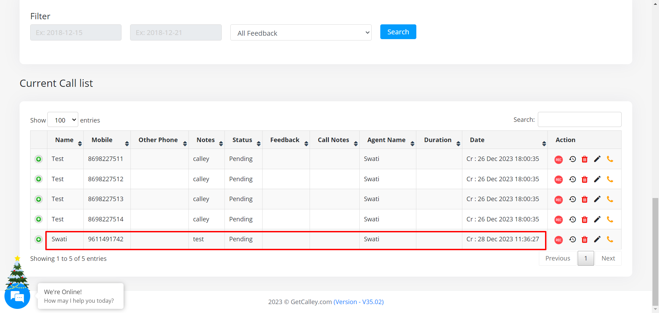
Task: Go to pagination page 1
Action: click(x=586, y=258)
